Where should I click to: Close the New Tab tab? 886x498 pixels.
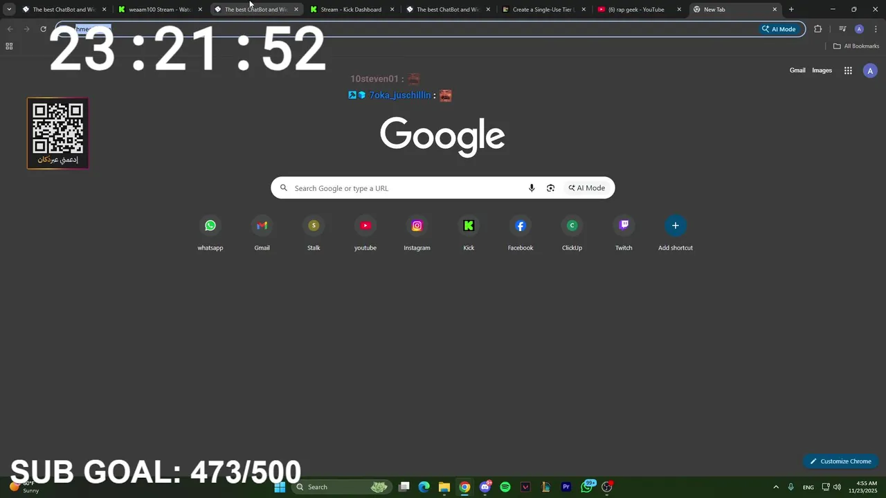[x=775, y=10]
